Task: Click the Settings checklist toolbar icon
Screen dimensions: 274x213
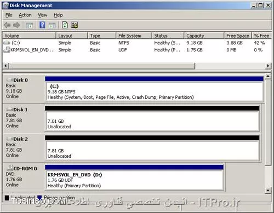Action: point(75,25)
